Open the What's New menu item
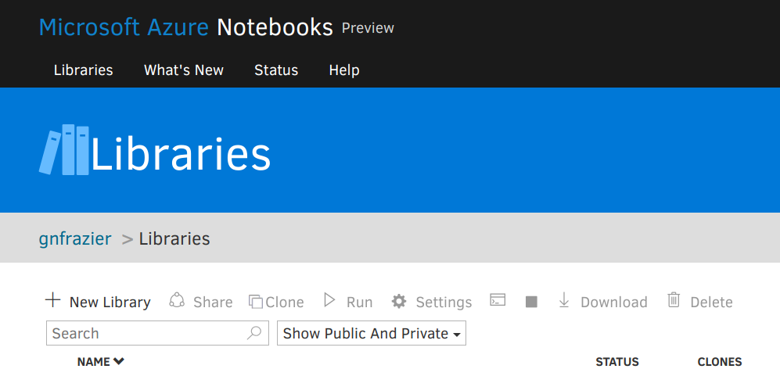 point(184,70)
